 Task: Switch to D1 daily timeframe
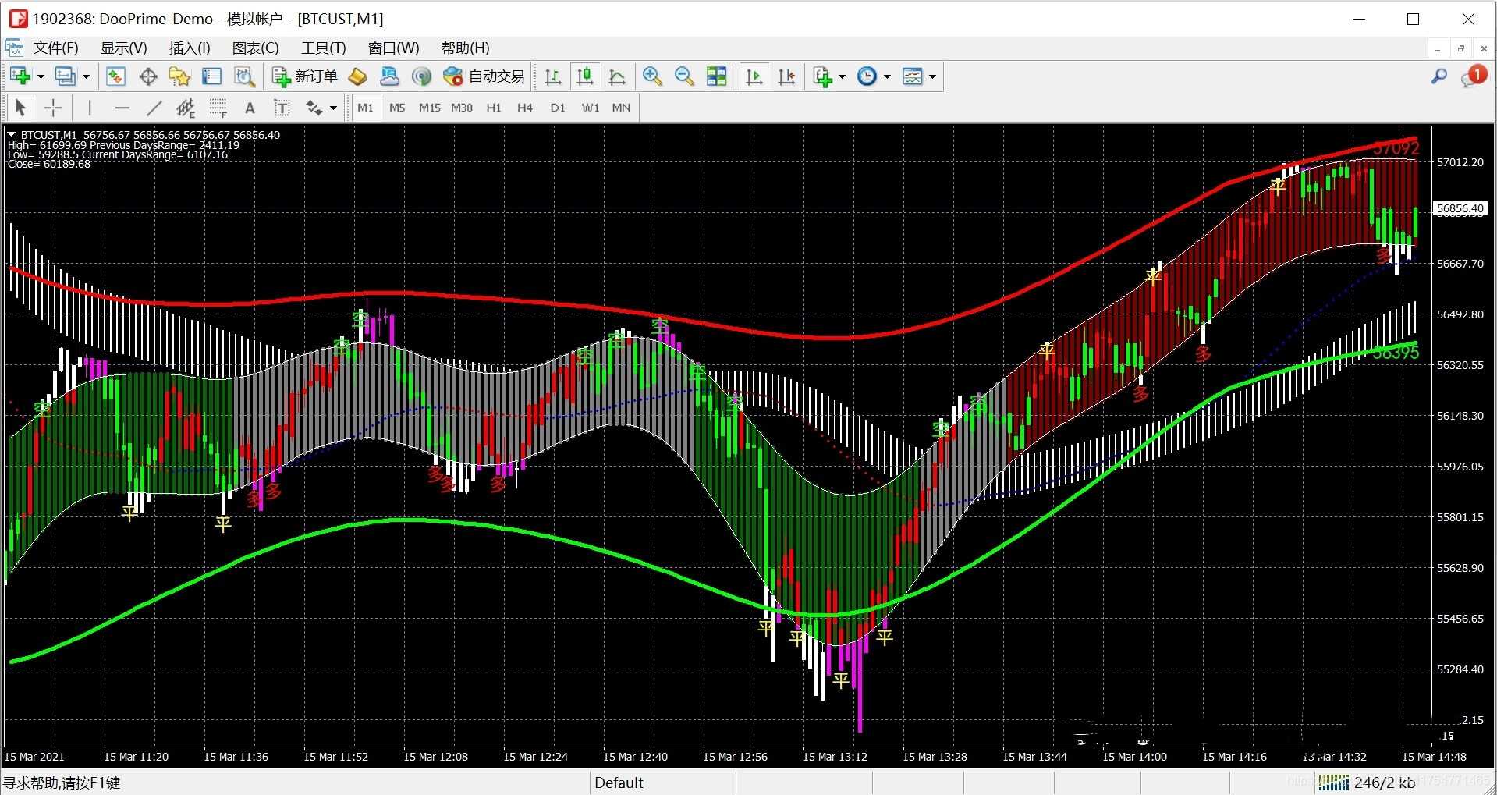557,108
